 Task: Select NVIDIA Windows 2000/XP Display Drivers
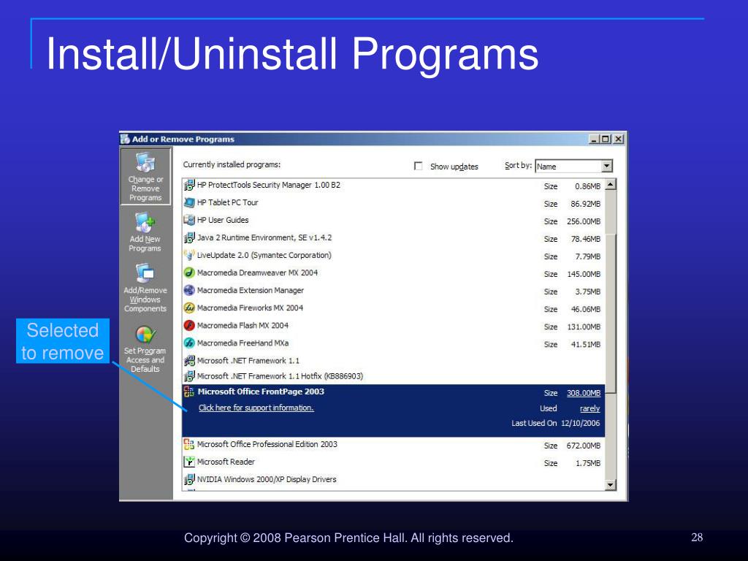click(x=394, y=479)
